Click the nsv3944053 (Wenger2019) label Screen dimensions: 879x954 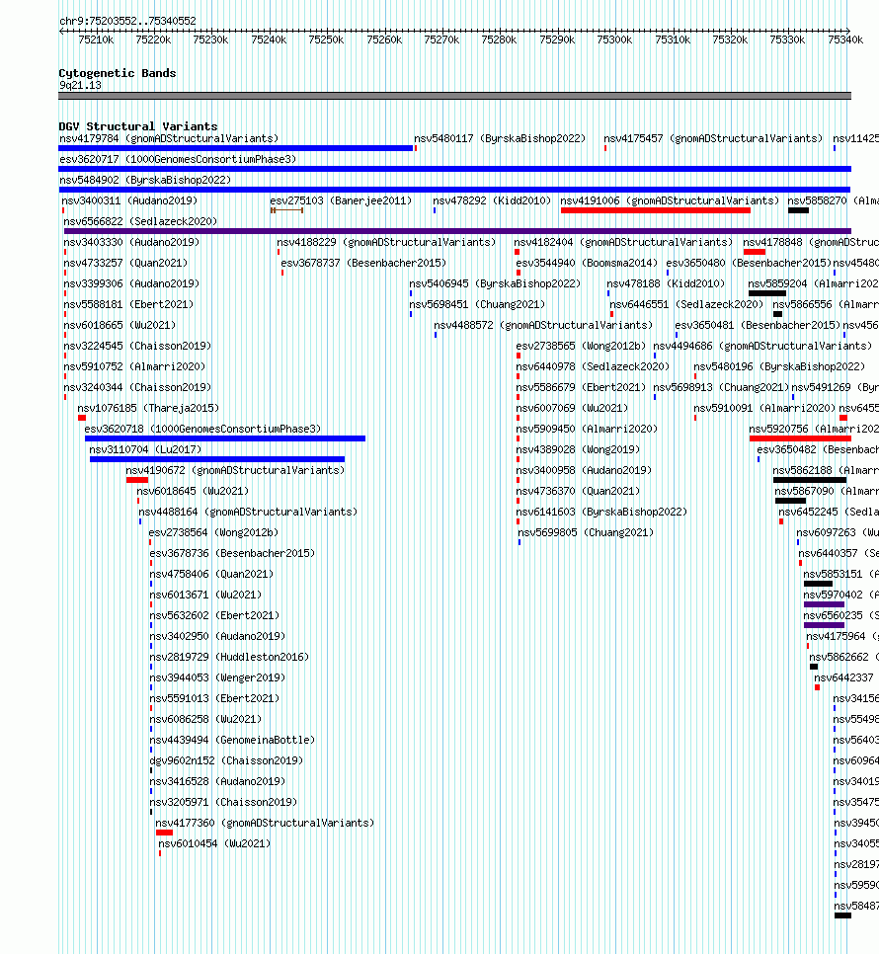click(217, 677)
